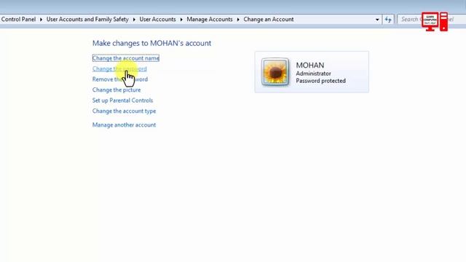Go to User Accounts breadcrumb item
This screenshot has width=466, height=262.
click(157, 20)
